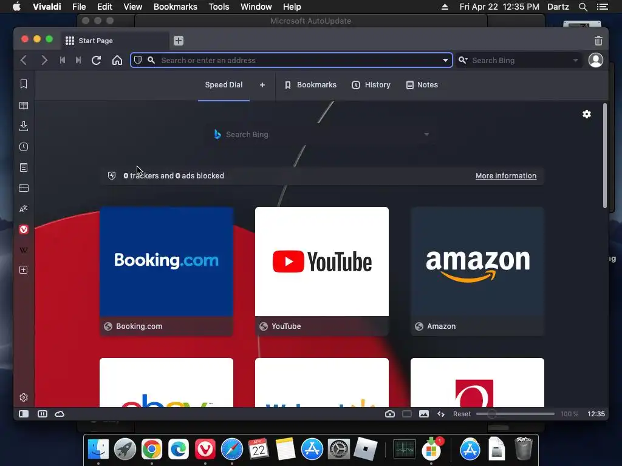622x466 pixels.
Task: Add a web panel with plus icon
Action: (x=24, y=270)
